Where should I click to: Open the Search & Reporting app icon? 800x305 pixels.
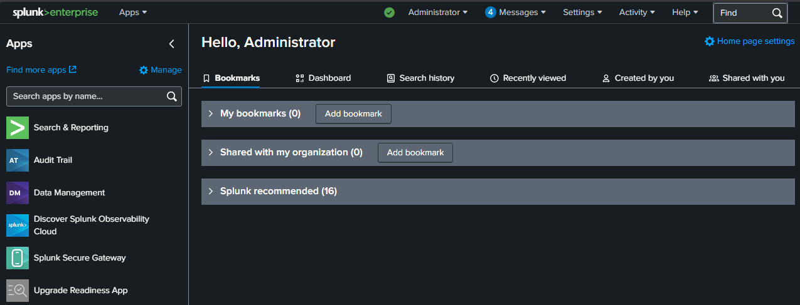[x=18, y=128]
